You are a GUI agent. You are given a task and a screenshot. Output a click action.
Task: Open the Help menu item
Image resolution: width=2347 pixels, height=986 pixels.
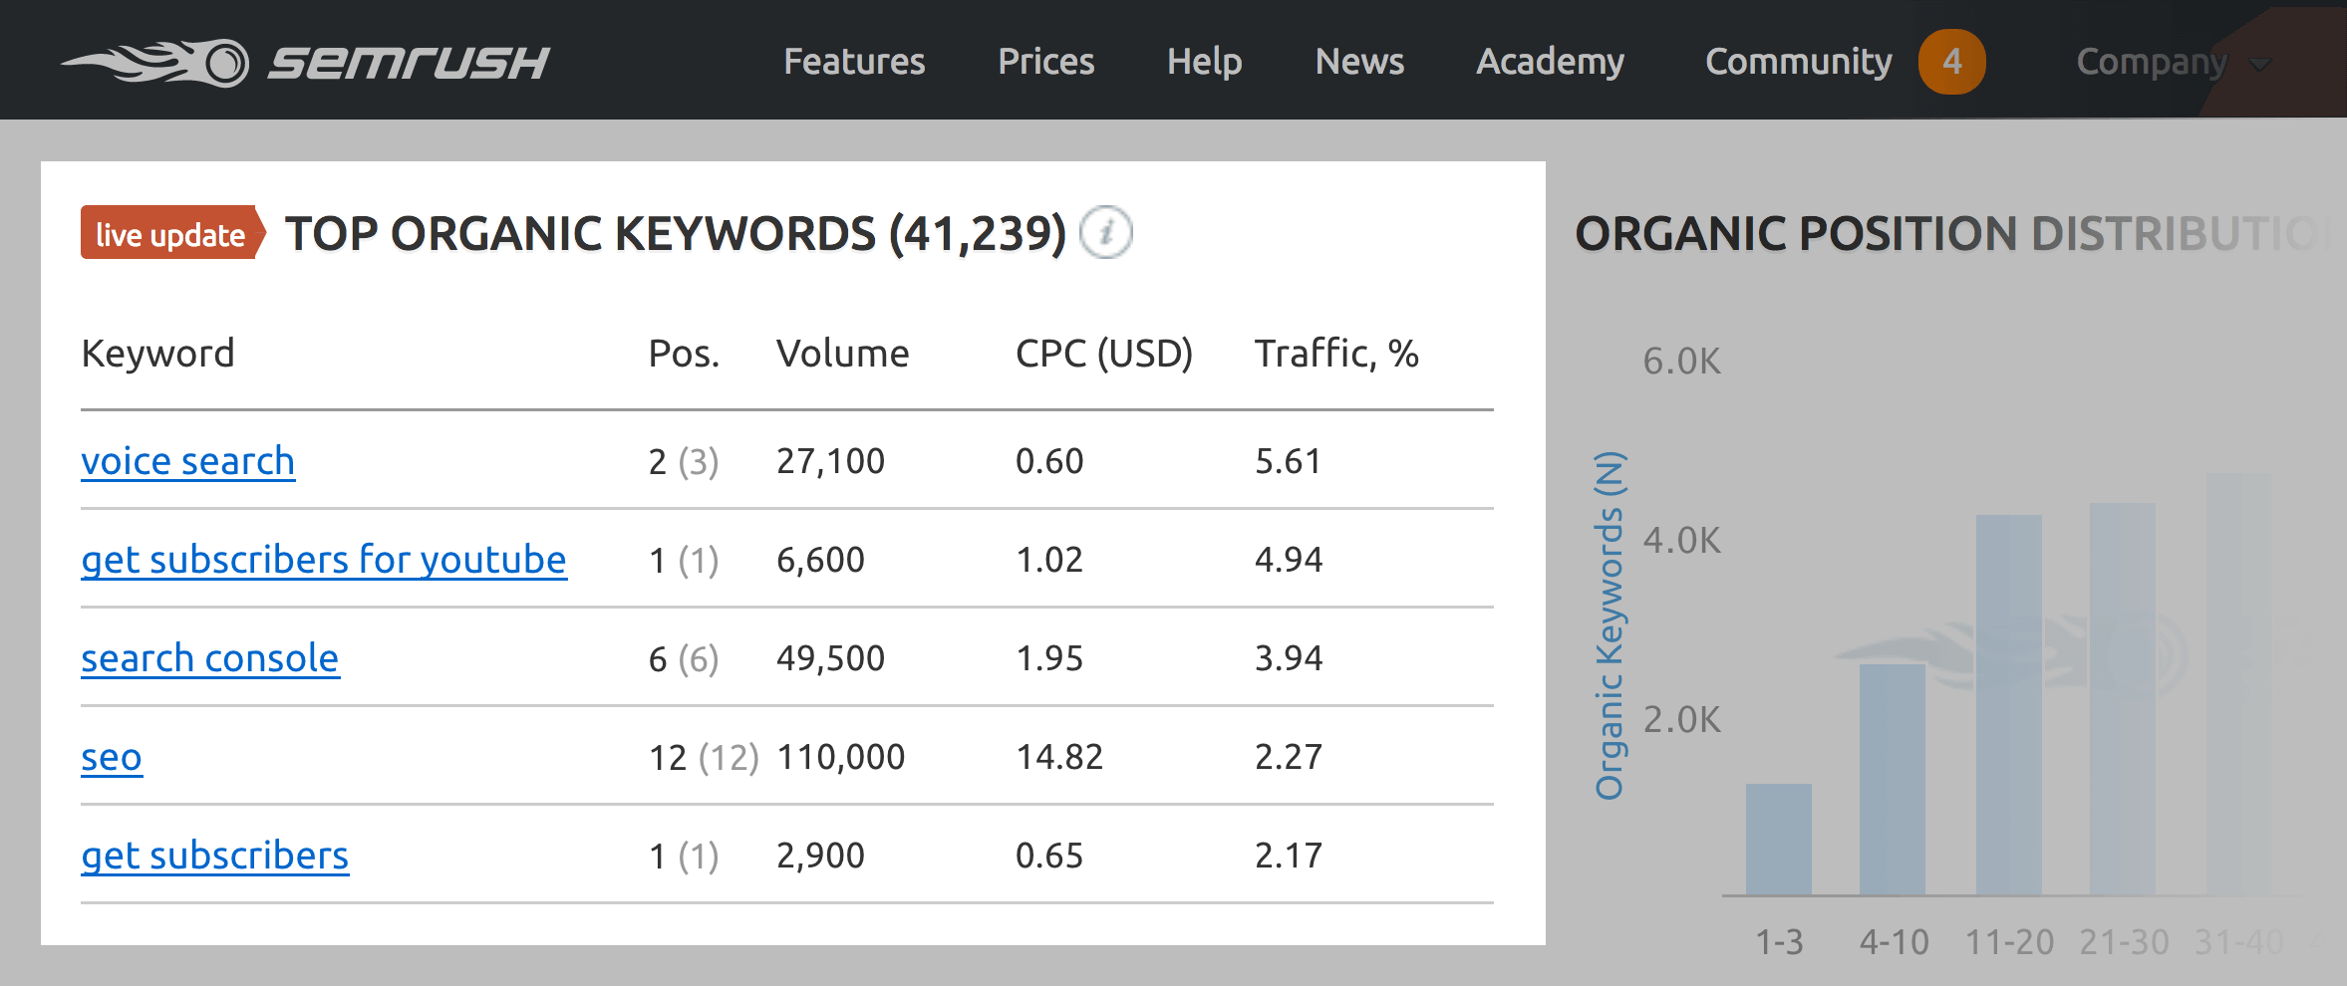(1204, 62)
